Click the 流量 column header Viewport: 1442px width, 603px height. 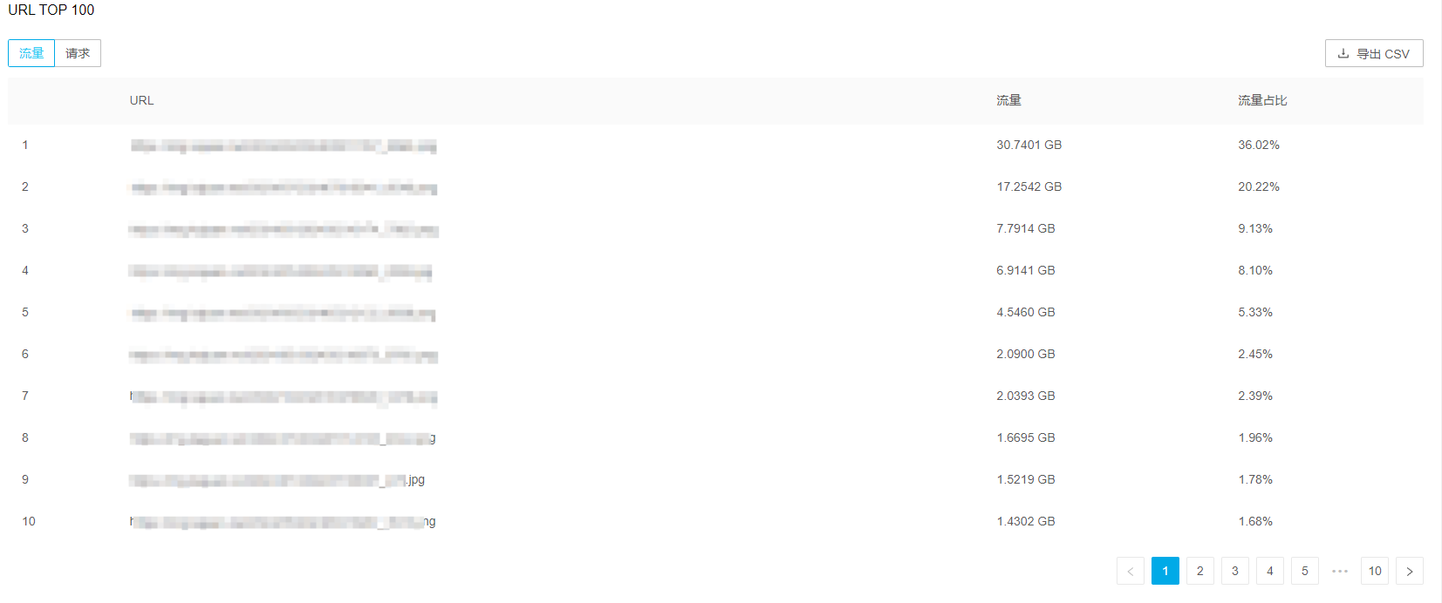click(x=1008, y=100)
